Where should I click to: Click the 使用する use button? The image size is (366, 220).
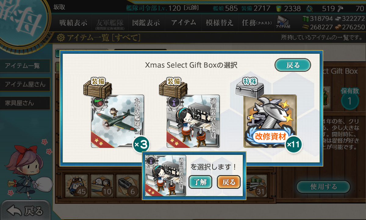point(323,187)
